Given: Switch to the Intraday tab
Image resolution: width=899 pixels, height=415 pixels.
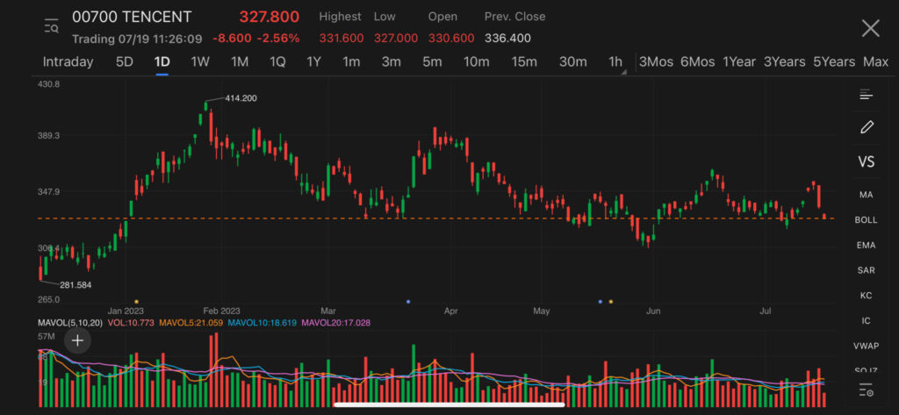Looking at the screenshot, I should [68, 62].
